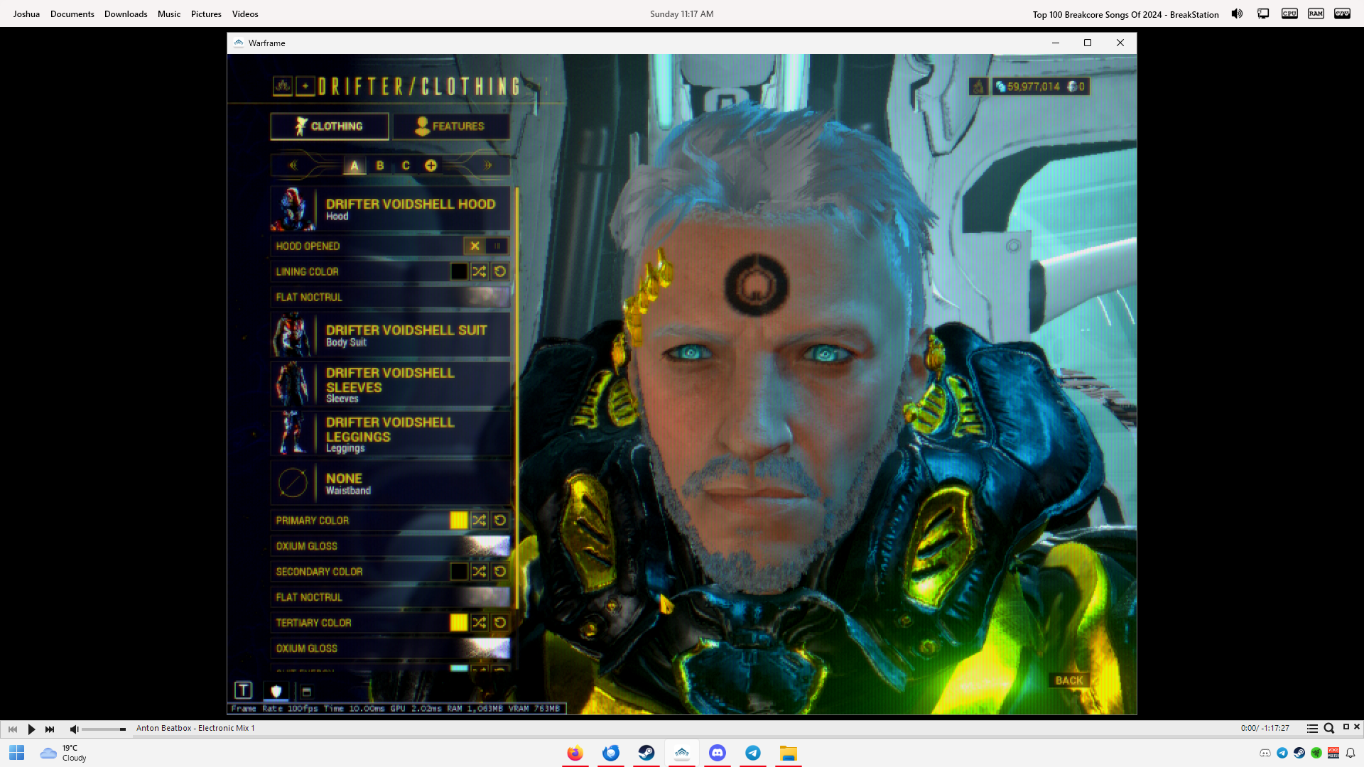Image resolution: width=1364 pixels, height=767 pixels.
Task: Open Steam from the taskbar
Action: (x=646, y=753)
